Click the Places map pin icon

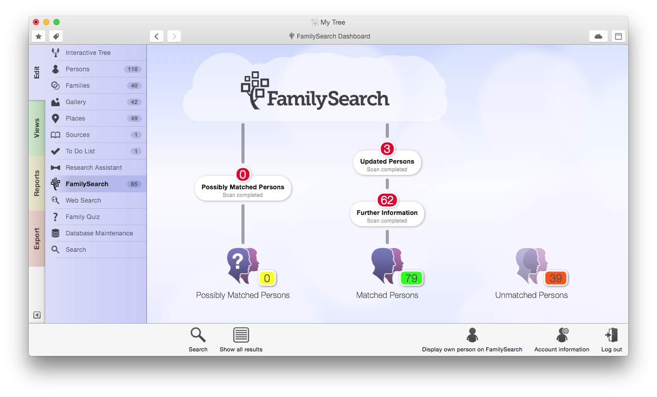(55, 118)
